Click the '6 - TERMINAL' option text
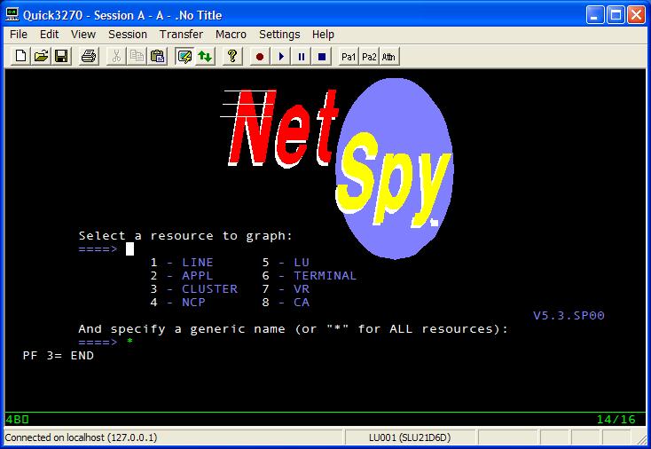Viewport: 651px width, 449px height. click(310, 275)
